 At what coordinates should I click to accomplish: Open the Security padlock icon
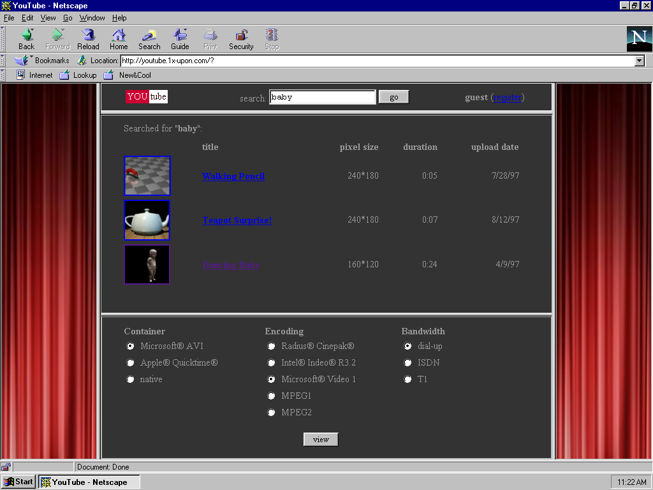click(241, 36)
